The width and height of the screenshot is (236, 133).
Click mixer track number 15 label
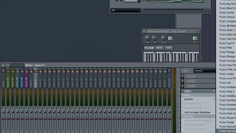coord(72,72)
